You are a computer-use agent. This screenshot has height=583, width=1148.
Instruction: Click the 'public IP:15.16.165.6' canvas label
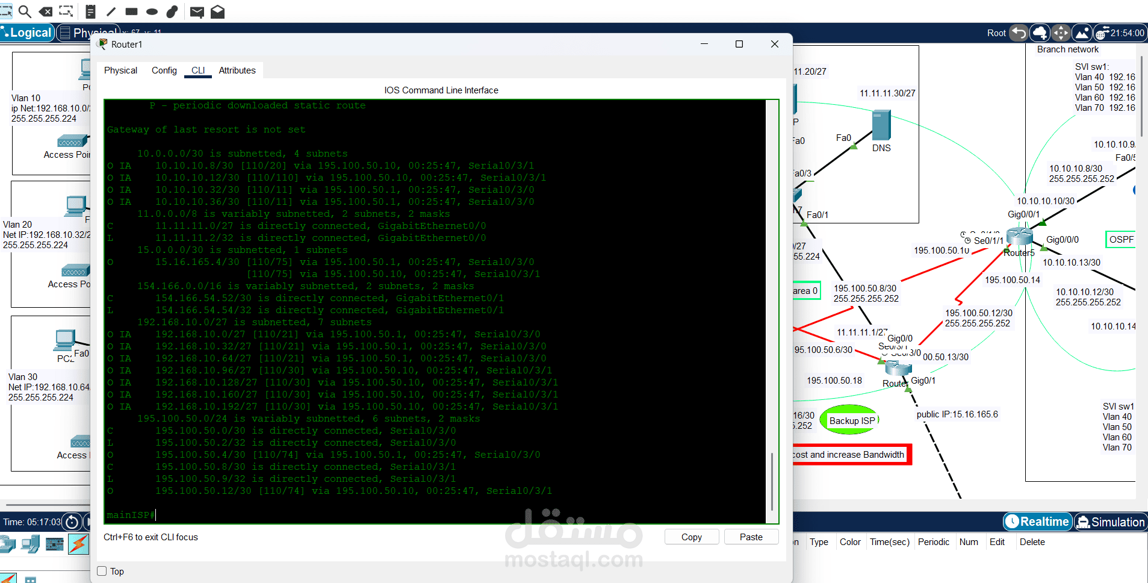point(957,414)
